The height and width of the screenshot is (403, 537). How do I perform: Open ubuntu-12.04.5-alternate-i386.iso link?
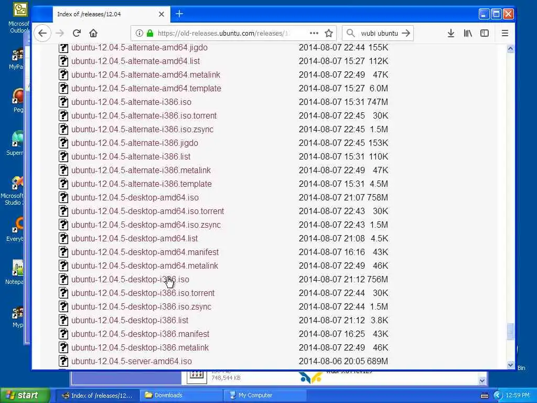click(131, 102)
